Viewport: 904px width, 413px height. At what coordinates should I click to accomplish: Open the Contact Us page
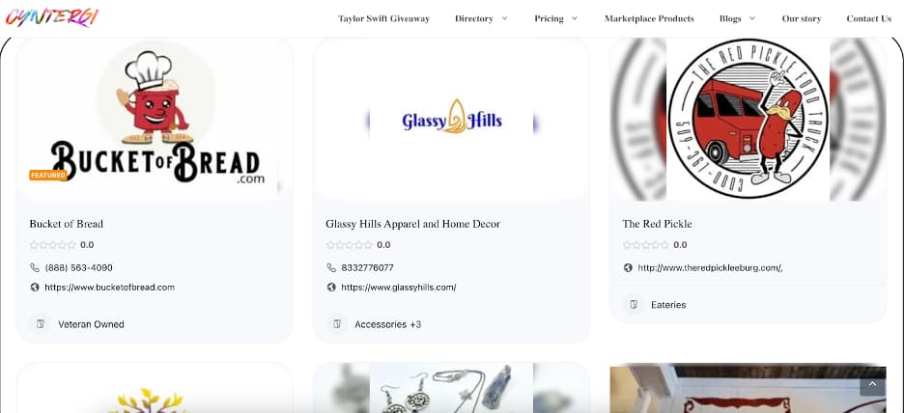[x=869, y=18]
